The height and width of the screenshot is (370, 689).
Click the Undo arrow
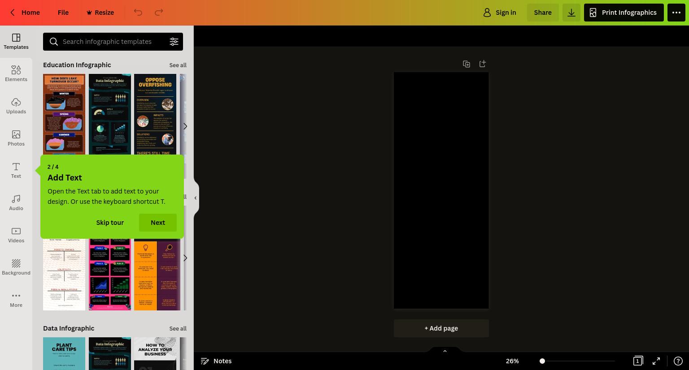click(138, 13)
